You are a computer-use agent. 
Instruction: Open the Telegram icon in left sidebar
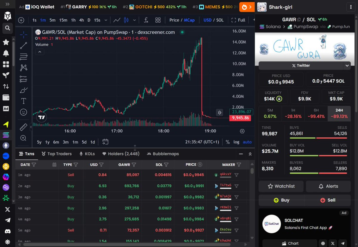click(7, 220)
